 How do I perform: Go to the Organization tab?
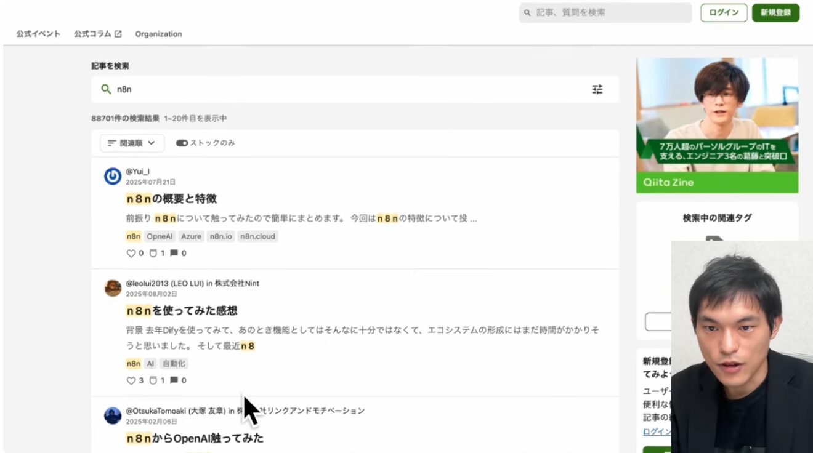158,34
